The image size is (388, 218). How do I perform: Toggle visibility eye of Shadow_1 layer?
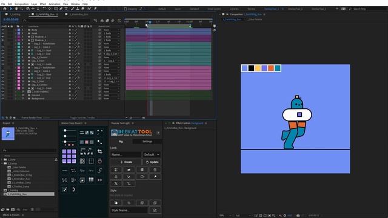pyautogui.click(x=2, y=37)
